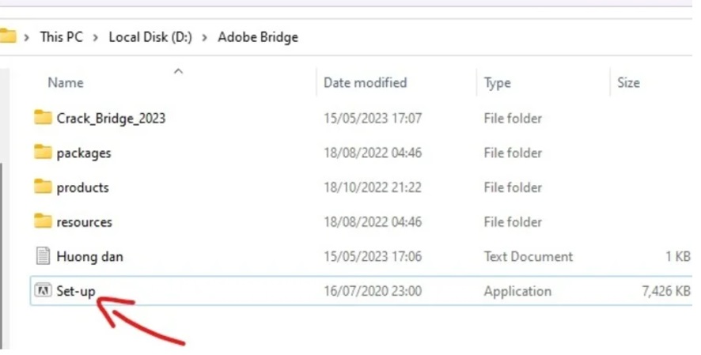Select the products folder icon
This screenshot has width=701, height=355.
(x=43, y=187)
